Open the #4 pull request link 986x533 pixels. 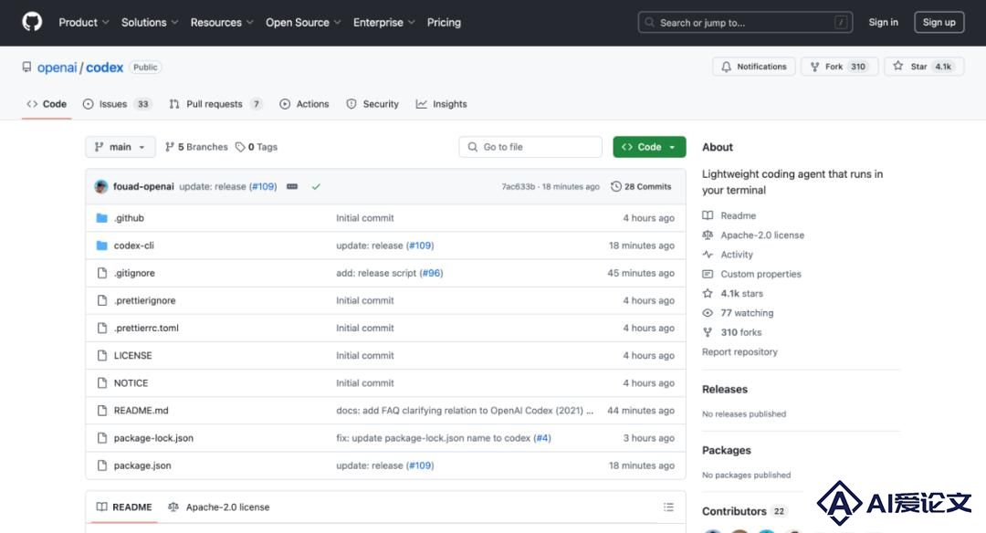coord(542,438)
